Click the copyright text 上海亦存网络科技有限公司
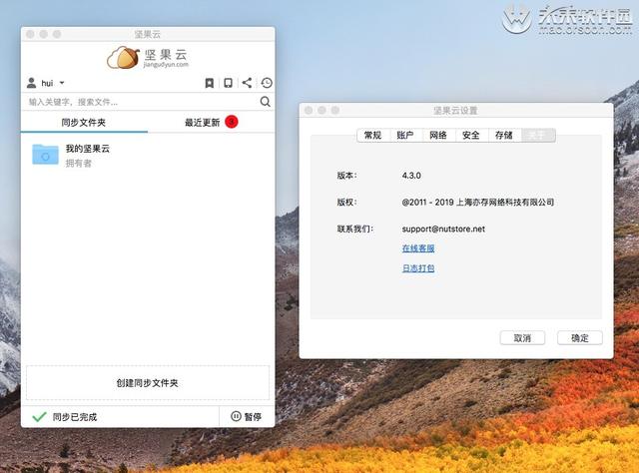This screenshot has width=639, height=473. pos(505,203)
